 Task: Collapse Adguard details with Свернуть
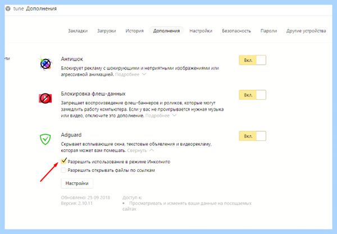tap(140, 150)
